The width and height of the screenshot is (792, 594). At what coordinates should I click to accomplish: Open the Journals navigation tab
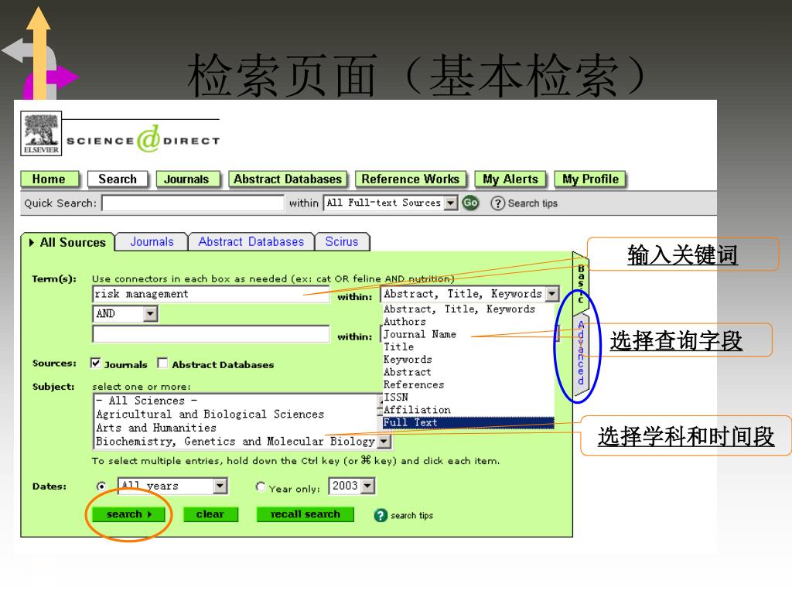pyautogui.click(x=187, y=179)
